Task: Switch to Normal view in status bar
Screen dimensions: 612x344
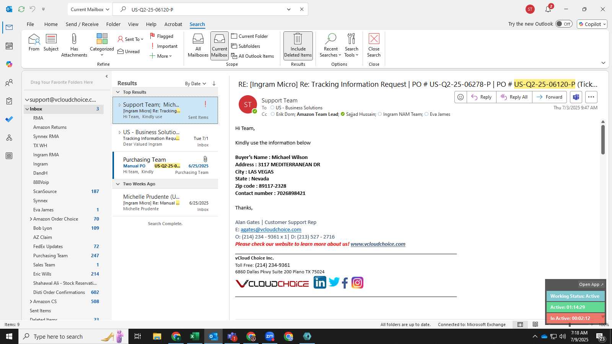Action: pyautogui.click(x=520, y=325)
